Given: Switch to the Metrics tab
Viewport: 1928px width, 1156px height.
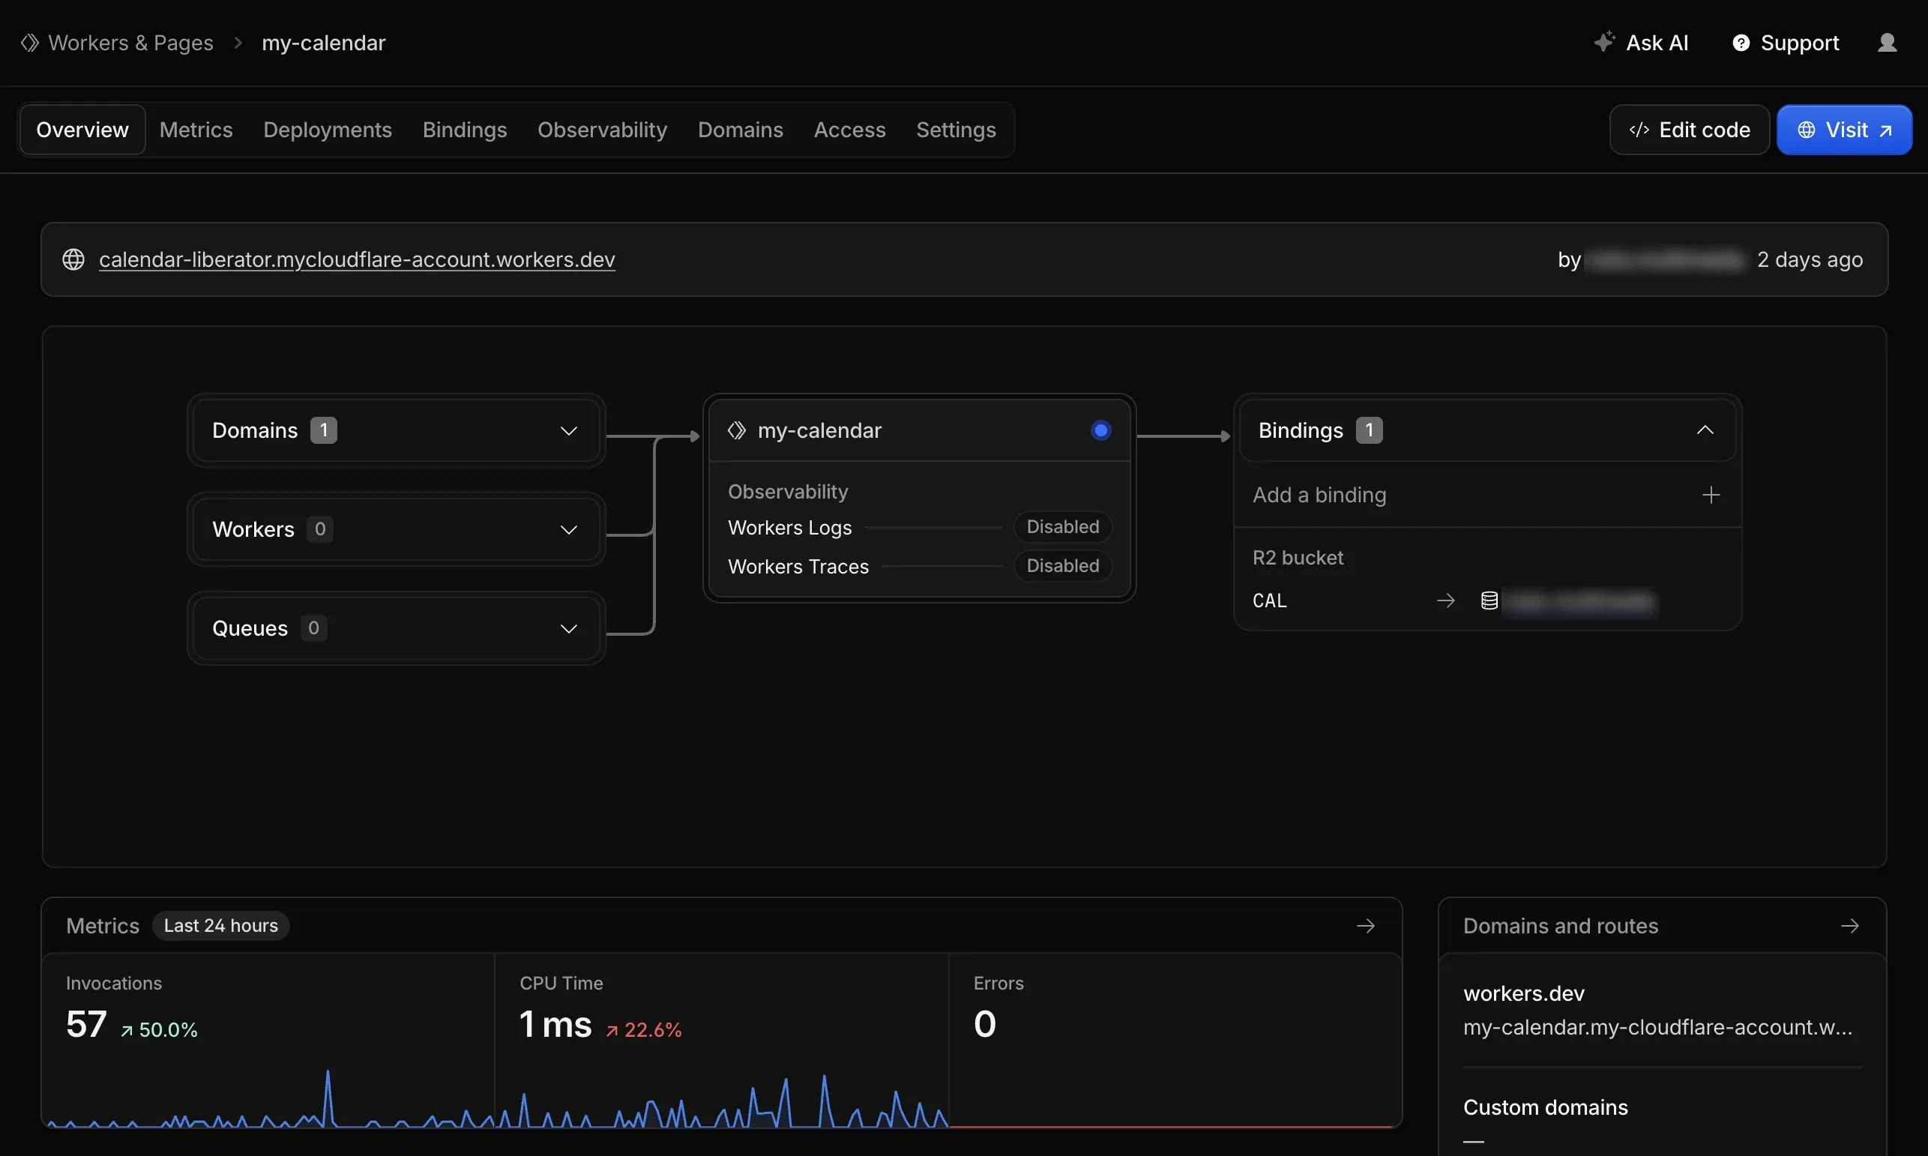Looking at the screenshot, I should pos(196,129).
